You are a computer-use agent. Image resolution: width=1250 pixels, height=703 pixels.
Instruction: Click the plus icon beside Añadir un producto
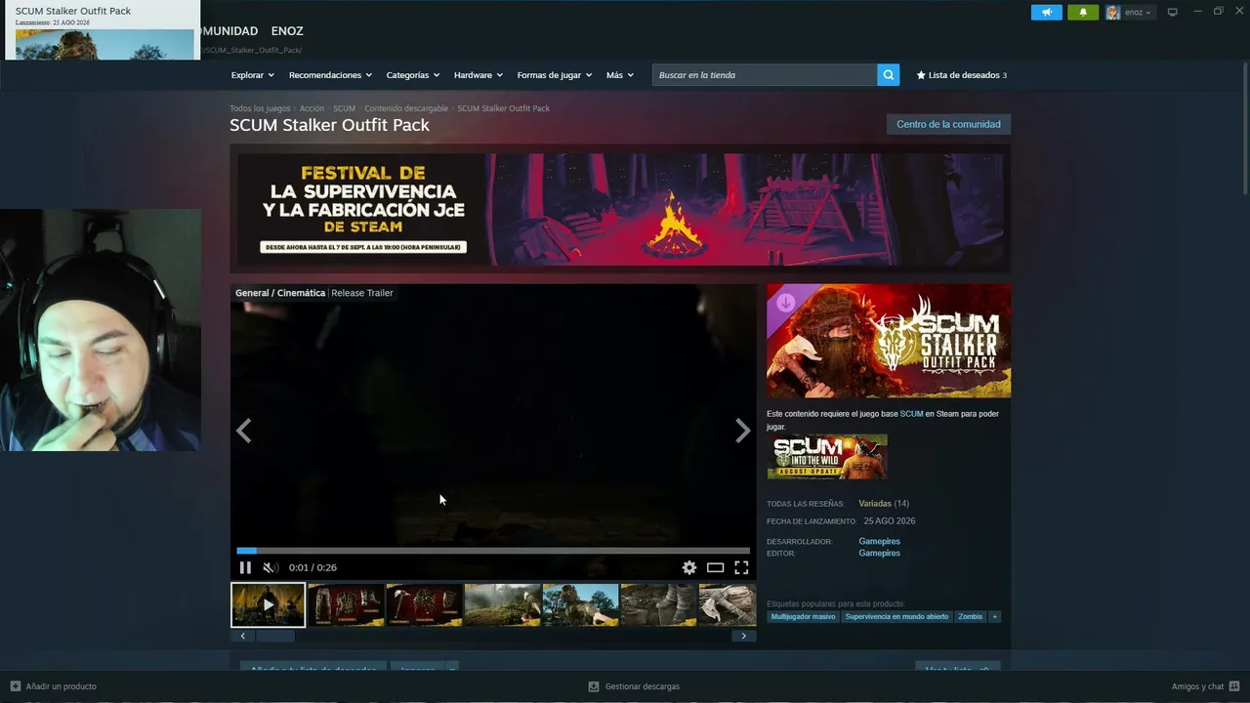pyautogui.click(x=15, y=686)
